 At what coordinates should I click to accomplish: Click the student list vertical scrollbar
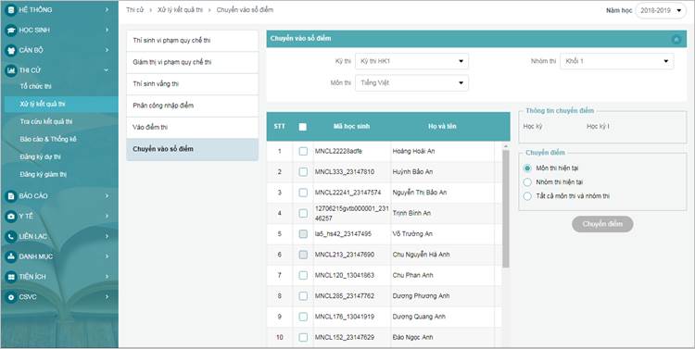(506, 209)
